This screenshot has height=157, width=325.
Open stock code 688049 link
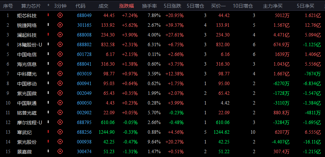tap(84, 15)
